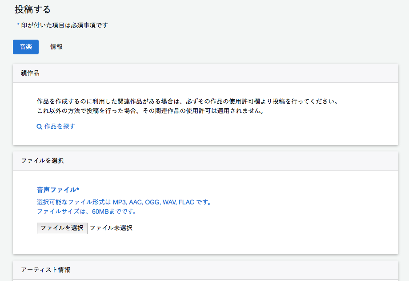This screenshot has width=409, height=281.
Task: Click the line starting これ以外の方法で投稿
Action: 150,111
